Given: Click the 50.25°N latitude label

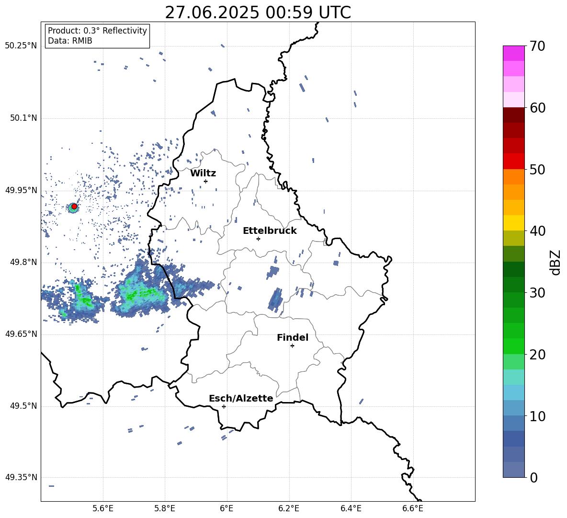Looking at the screenshot, I should click(x=21, y=46).
